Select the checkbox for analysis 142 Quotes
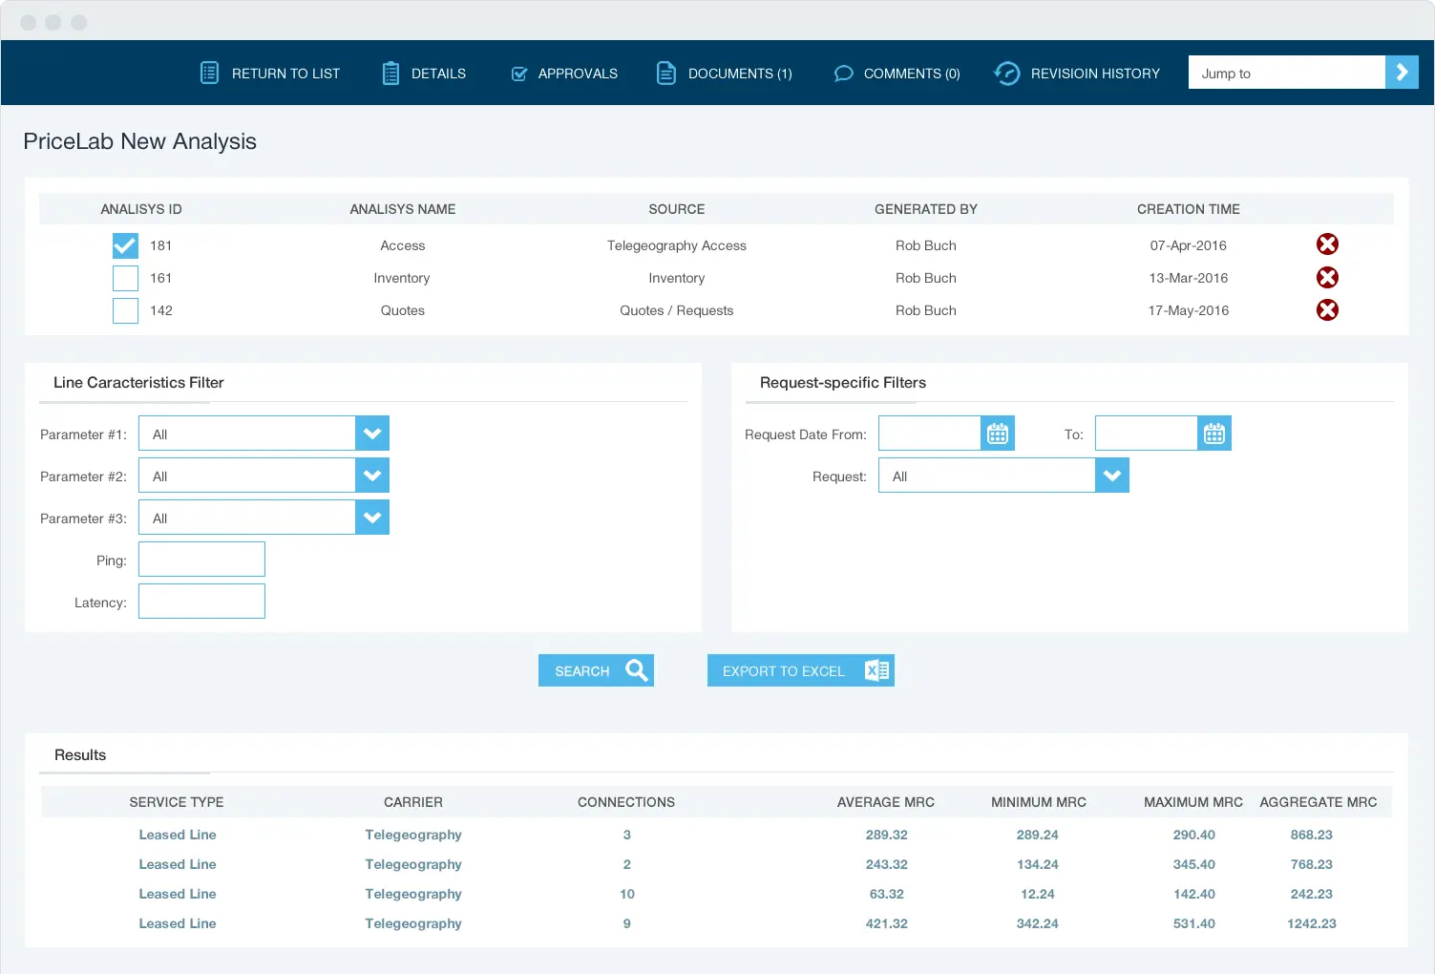The image size is (1435, 974). tap(125, 310)
